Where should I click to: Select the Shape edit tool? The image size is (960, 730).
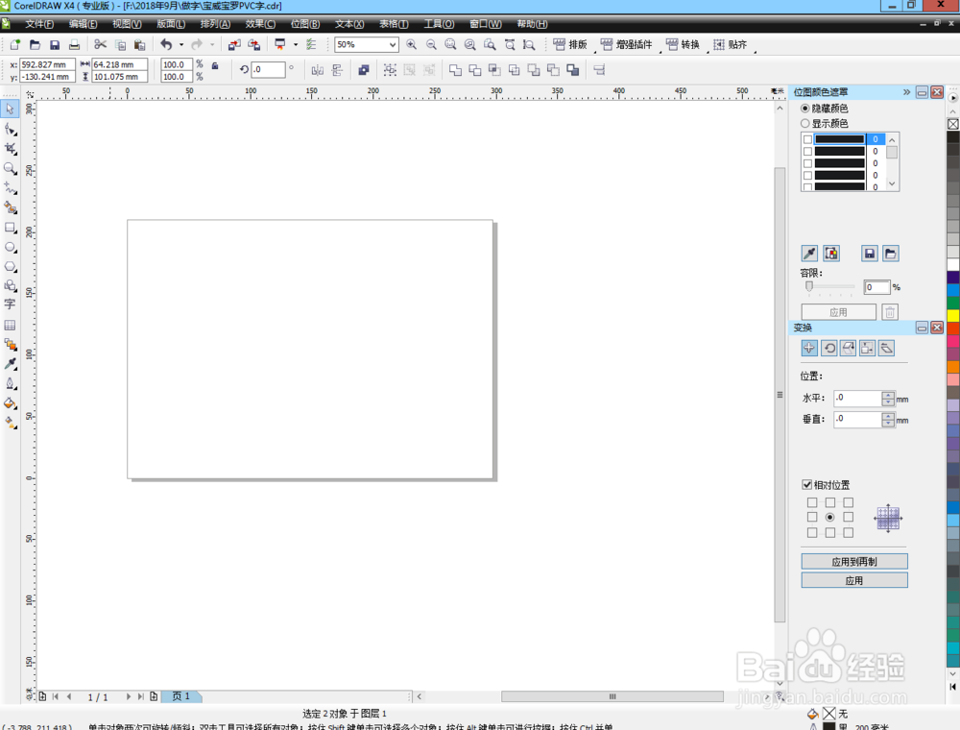point(10,130)
